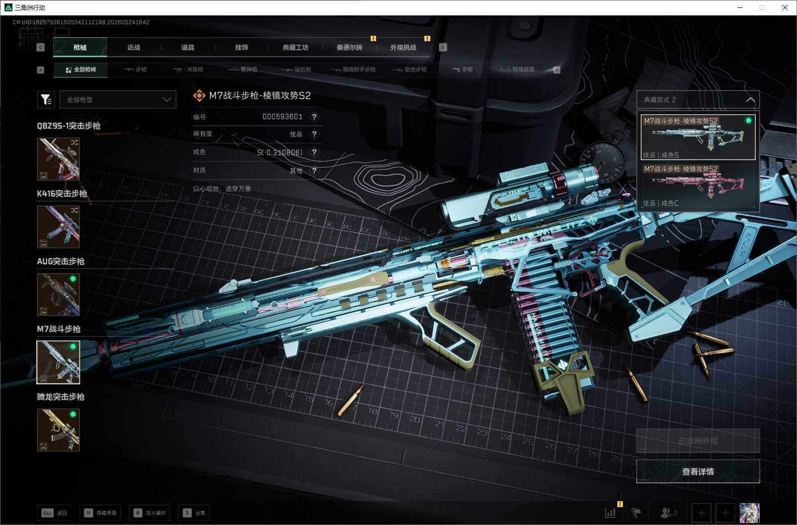
Task: Select the AUG突击步枪 skin thumbnail
Action: click(58, 294)
